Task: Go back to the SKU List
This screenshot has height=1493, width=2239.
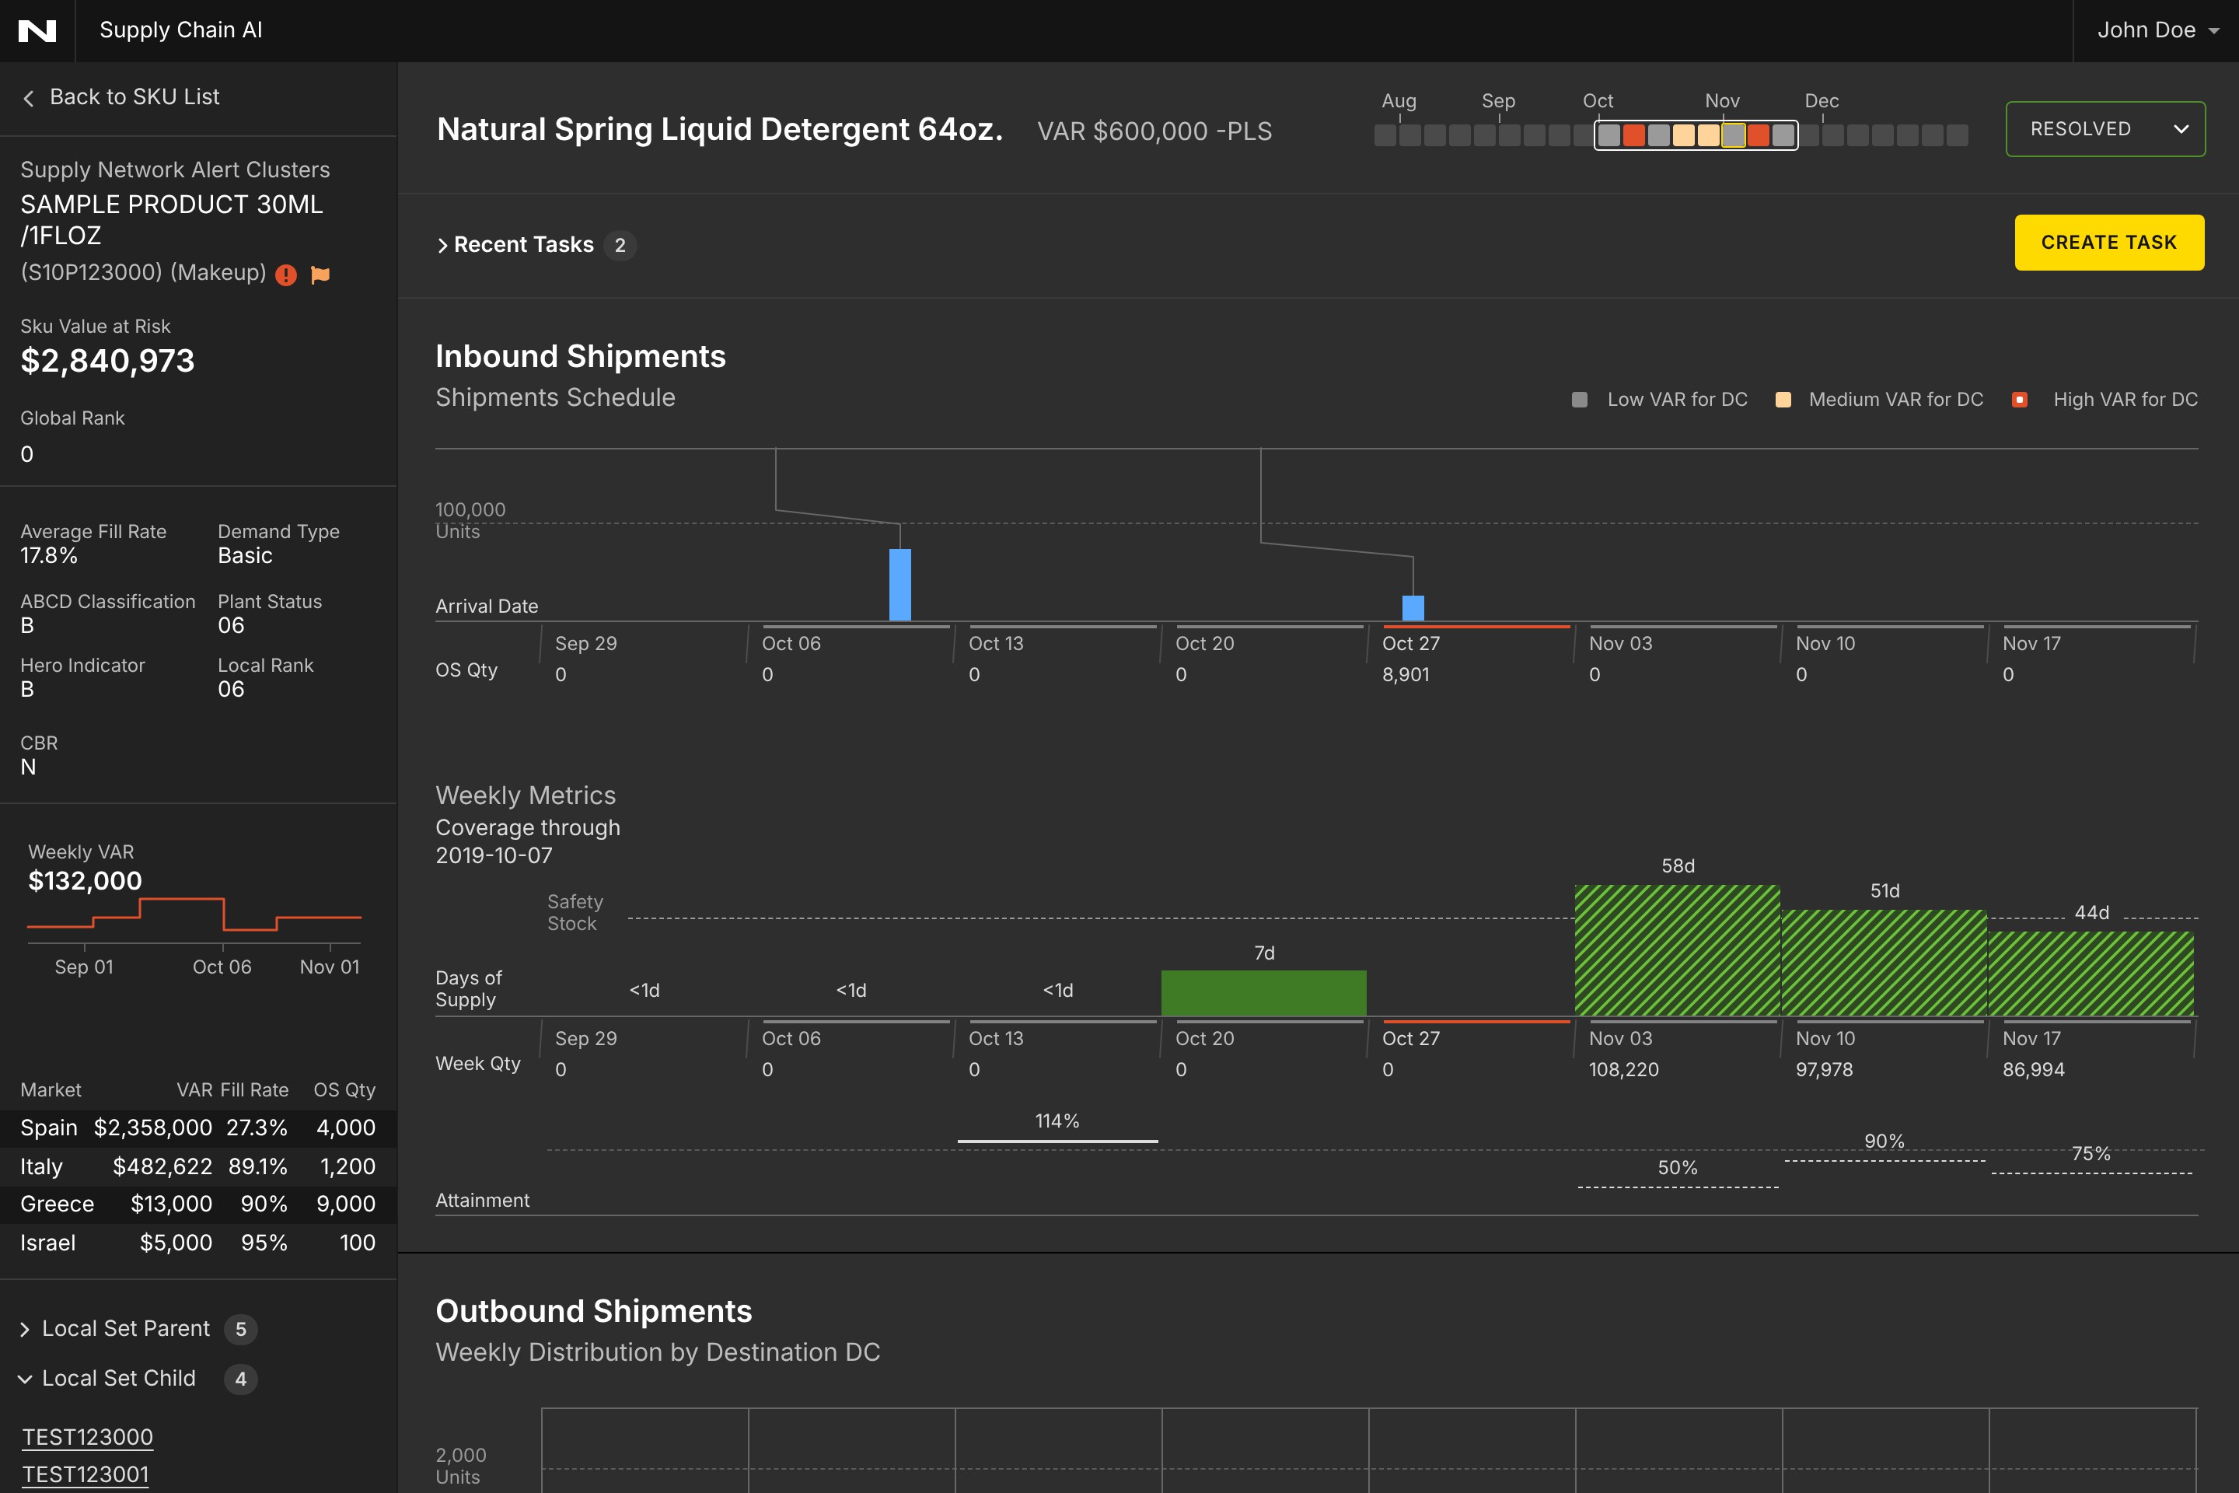Action: (x=134, y=97)
